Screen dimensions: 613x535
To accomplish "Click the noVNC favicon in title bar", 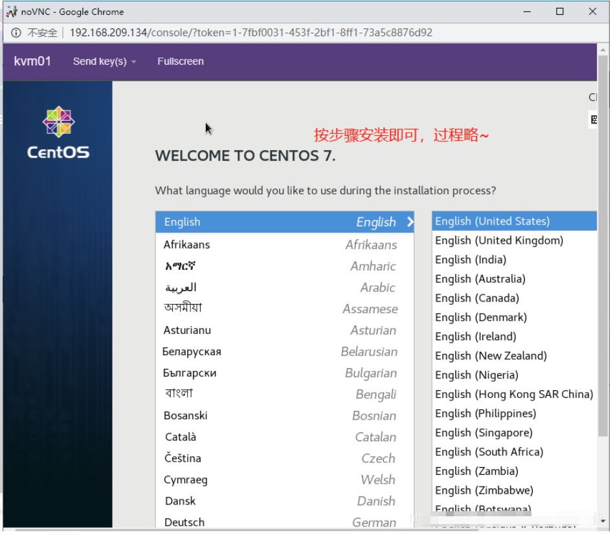I will (12, 12).
